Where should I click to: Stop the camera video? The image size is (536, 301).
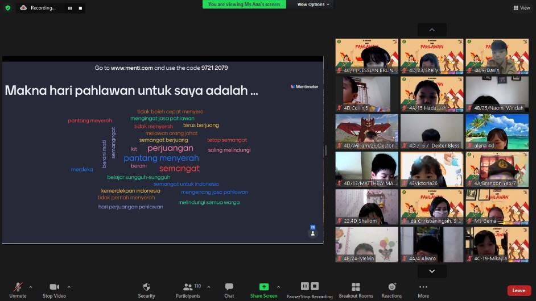54,287
